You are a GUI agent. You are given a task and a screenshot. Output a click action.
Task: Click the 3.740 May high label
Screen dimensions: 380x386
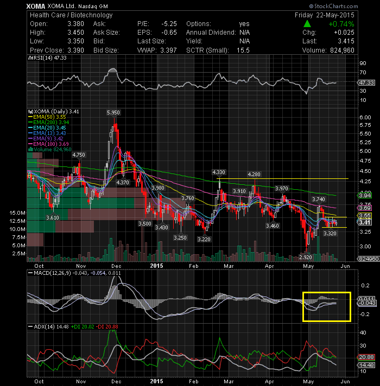(319, 199)
